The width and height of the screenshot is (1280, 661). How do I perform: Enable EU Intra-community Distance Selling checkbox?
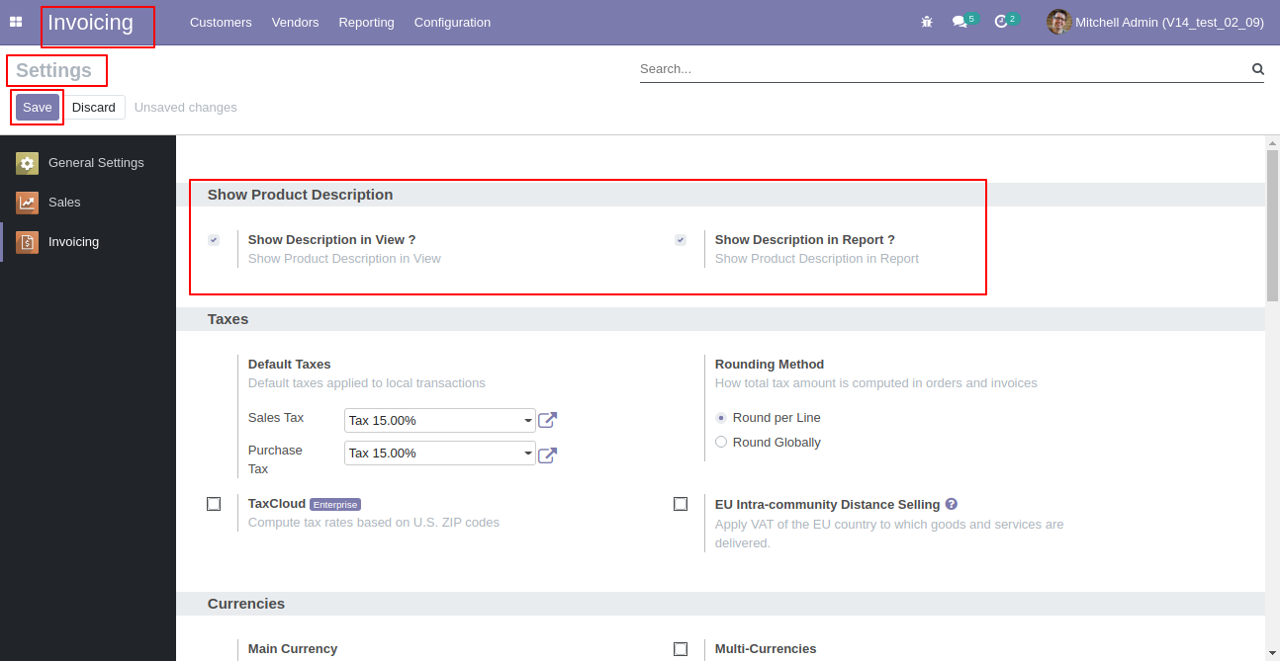click(681, 504)
